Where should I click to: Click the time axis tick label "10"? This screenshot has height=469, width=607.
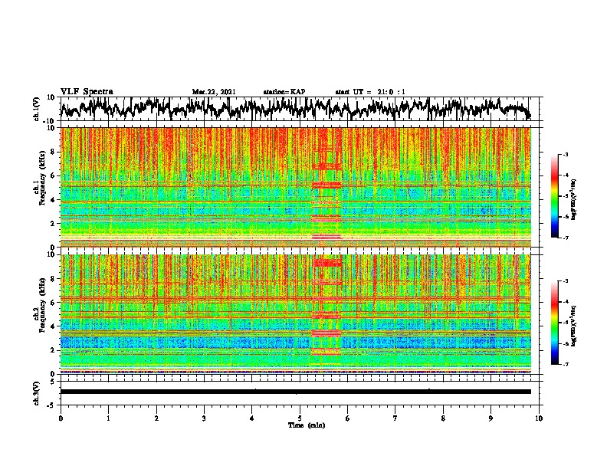point(539,418)
